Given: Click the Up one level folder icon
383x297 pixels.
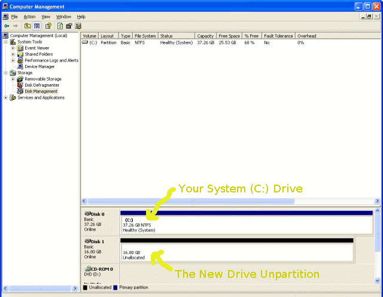Looking at the screenshot, I should point(28,26).
